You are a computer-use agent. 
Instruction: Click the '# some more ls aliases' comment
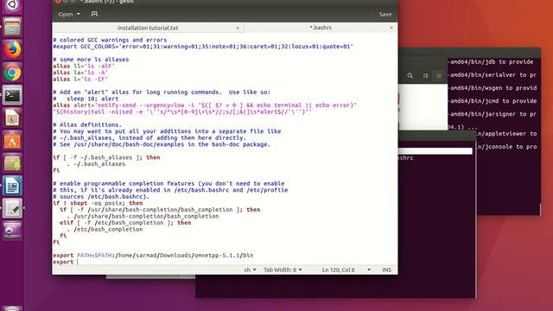[x=91, y=60]
